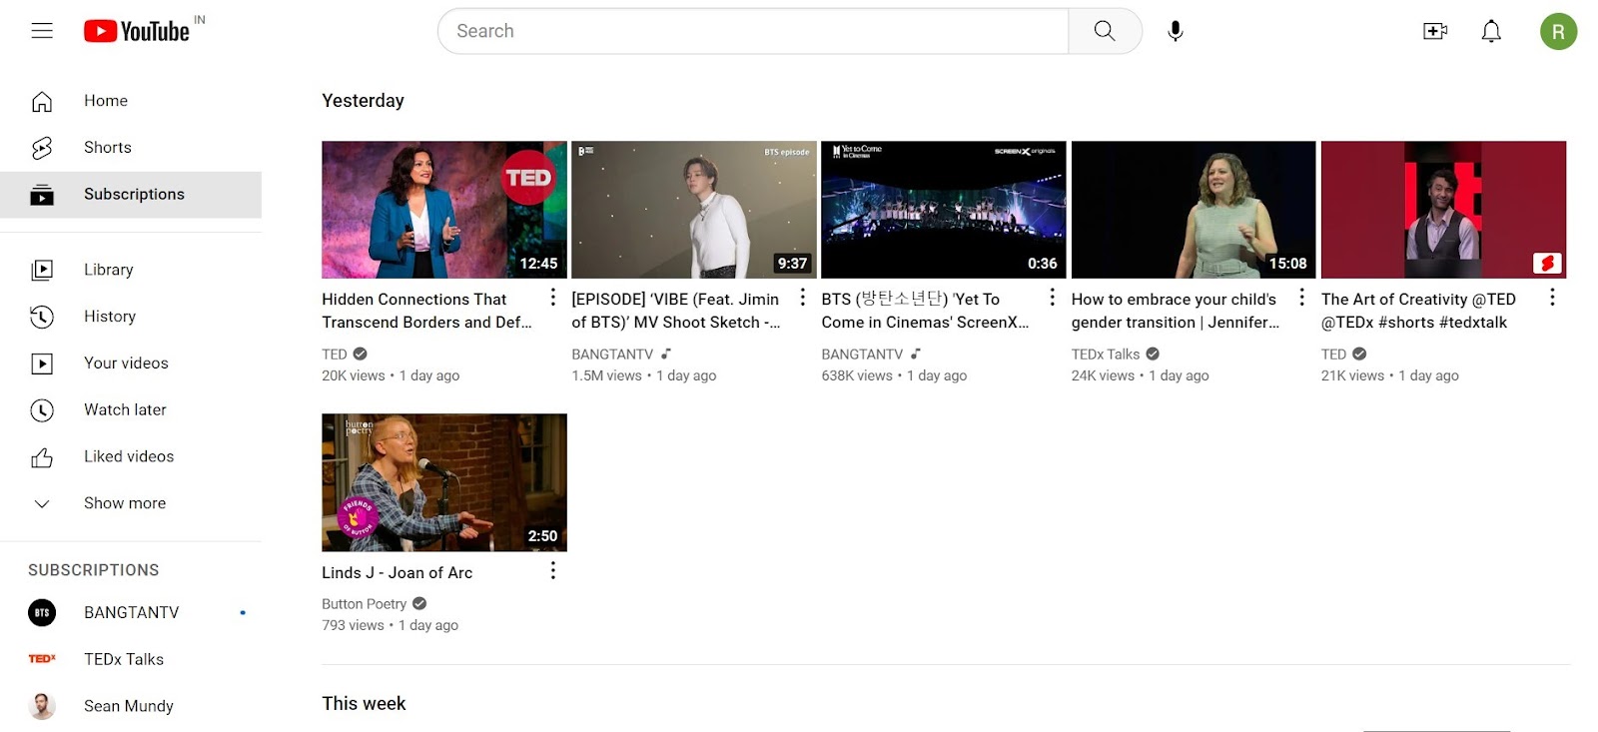
Task: Open TEDx Talks channel under gender transition video
Action: click(x=1106, y=355)
